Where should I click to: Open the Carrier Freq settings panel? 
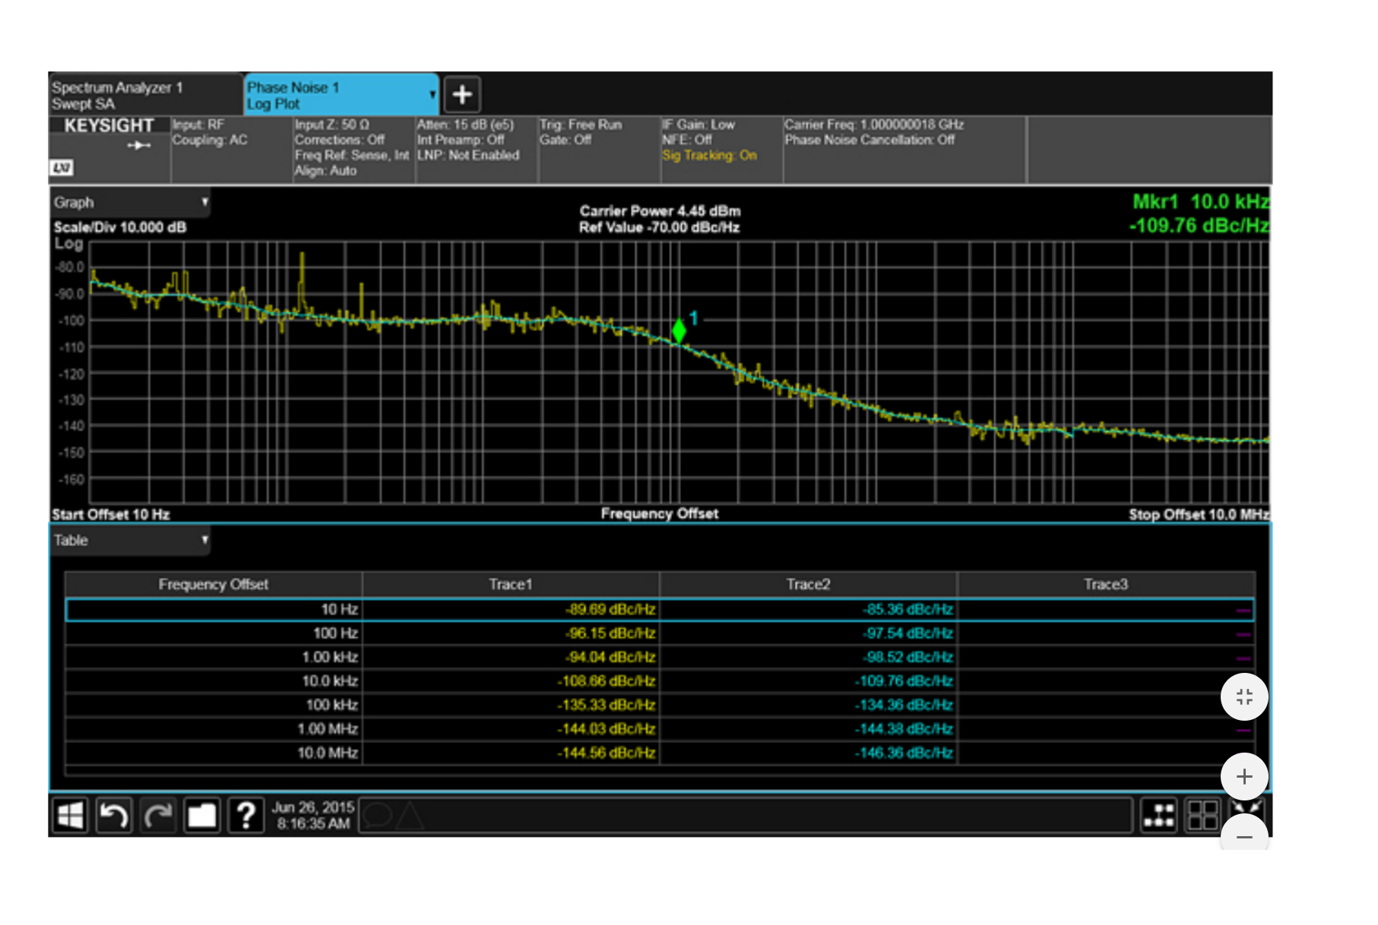tap(904, 149)
